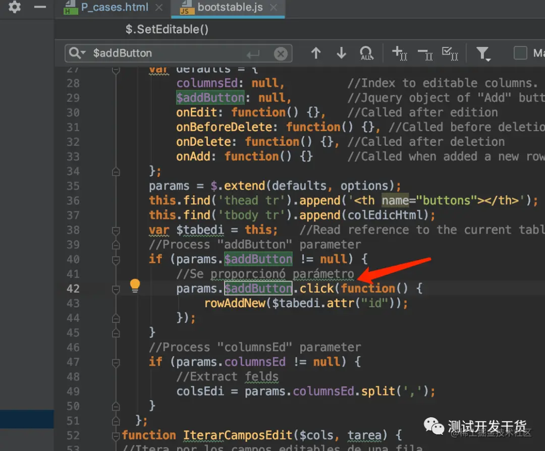Close the P_cases.html tab
The image size is (545, 451).
[x=159, y=7]
